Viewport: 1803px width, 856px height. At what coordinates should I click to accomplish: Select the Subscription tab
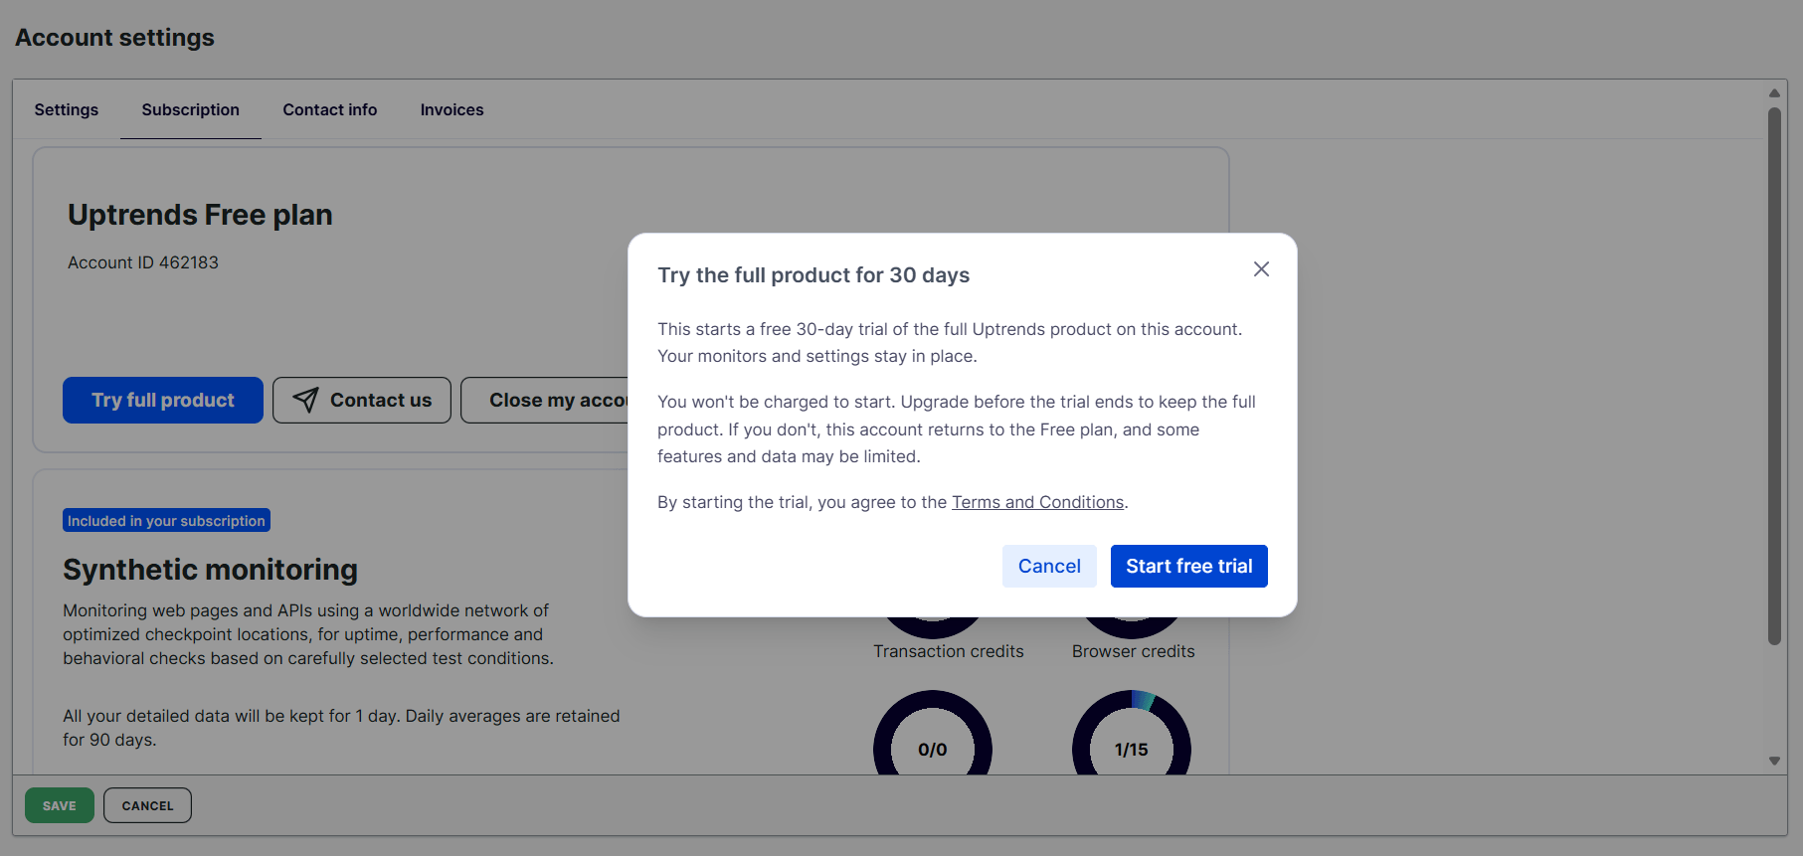(191, 109)
